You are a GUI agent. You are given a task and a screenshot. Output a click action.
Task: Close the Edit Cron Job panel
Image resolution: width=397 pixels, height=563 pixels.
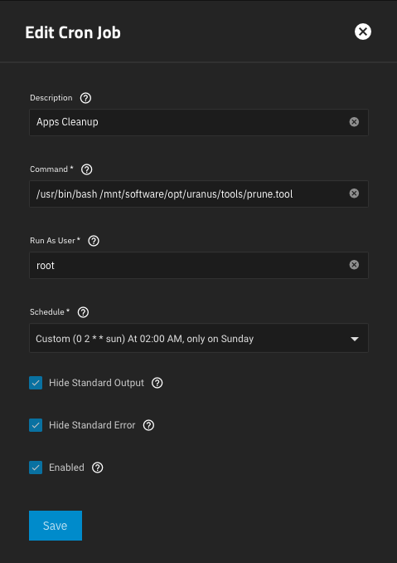363,32
